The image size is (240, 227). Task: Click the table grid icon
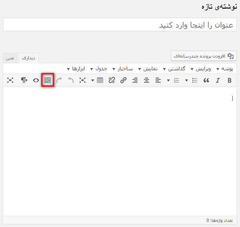pos(100,81)
